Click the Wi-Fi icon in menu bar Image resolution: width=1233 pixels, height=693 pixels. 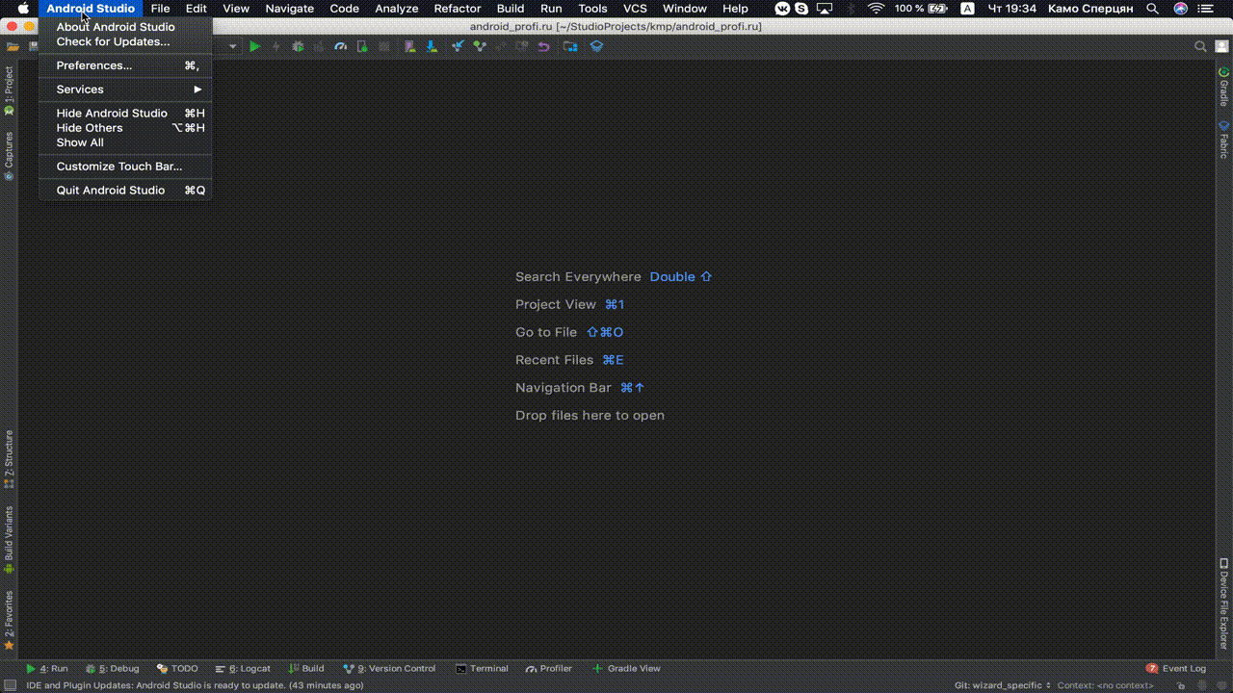tap(876, 9)
